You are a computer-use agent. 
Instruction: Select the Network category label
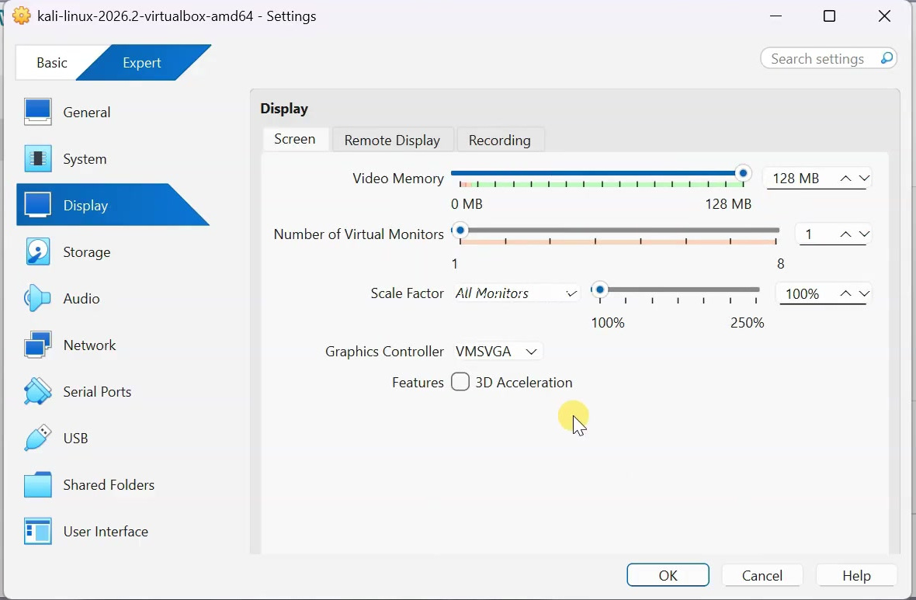[x=89, y=345]
